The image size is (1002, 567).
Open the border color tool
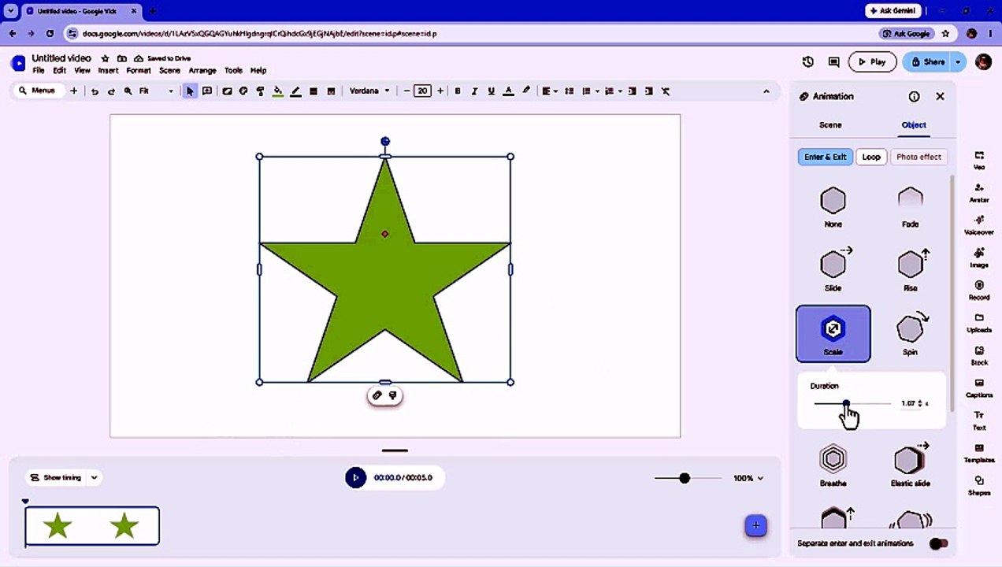295,91
